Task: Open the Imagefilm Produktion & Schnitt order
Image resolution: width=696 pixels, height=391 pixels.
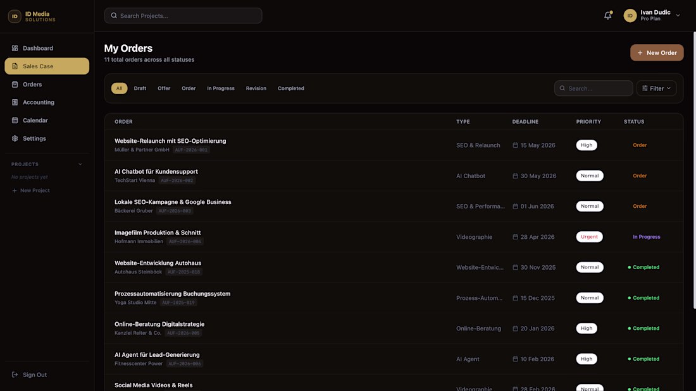Action: coord(158,232)
